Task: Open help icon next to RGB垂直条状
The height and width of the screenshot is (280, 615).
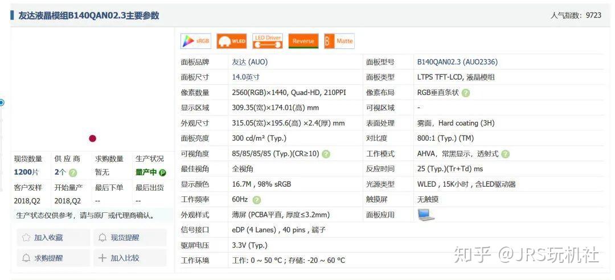Action: (x=466, y=93)
